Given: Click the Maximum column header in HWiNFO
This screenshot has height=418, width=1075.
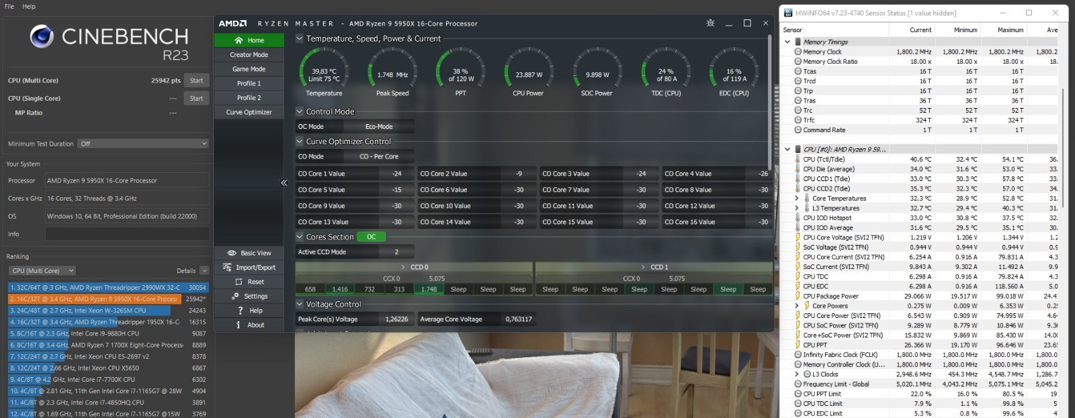Looking at the screenshot, I should 1003,30.
